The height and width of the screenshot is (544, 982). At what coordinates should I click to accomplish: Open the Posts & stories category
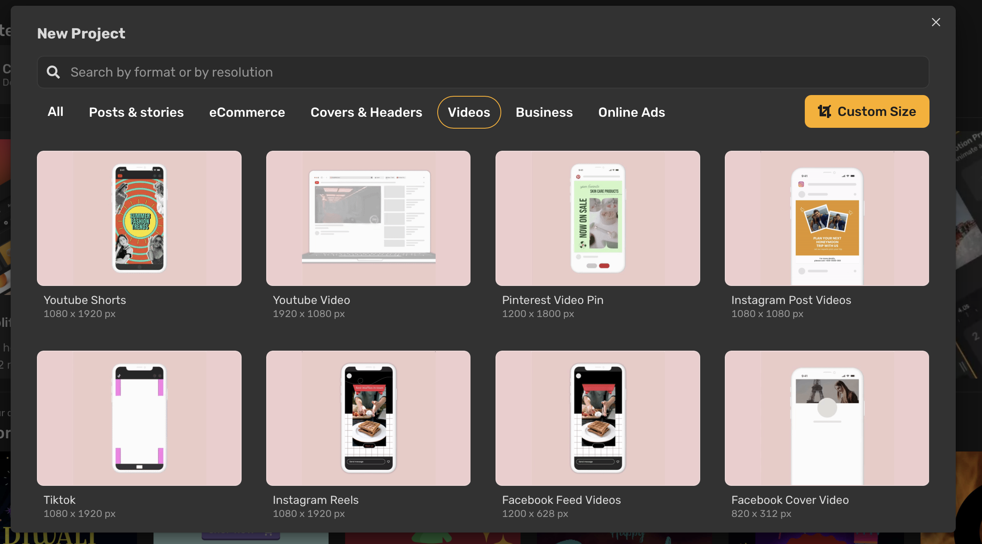point(136,112)
